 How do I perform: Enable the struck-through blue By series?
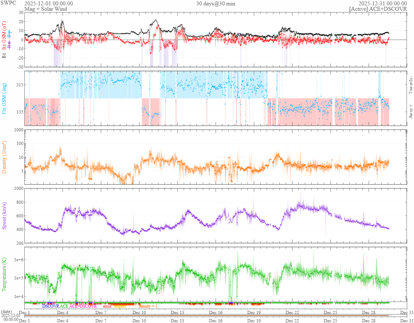(x=10, y=34)
